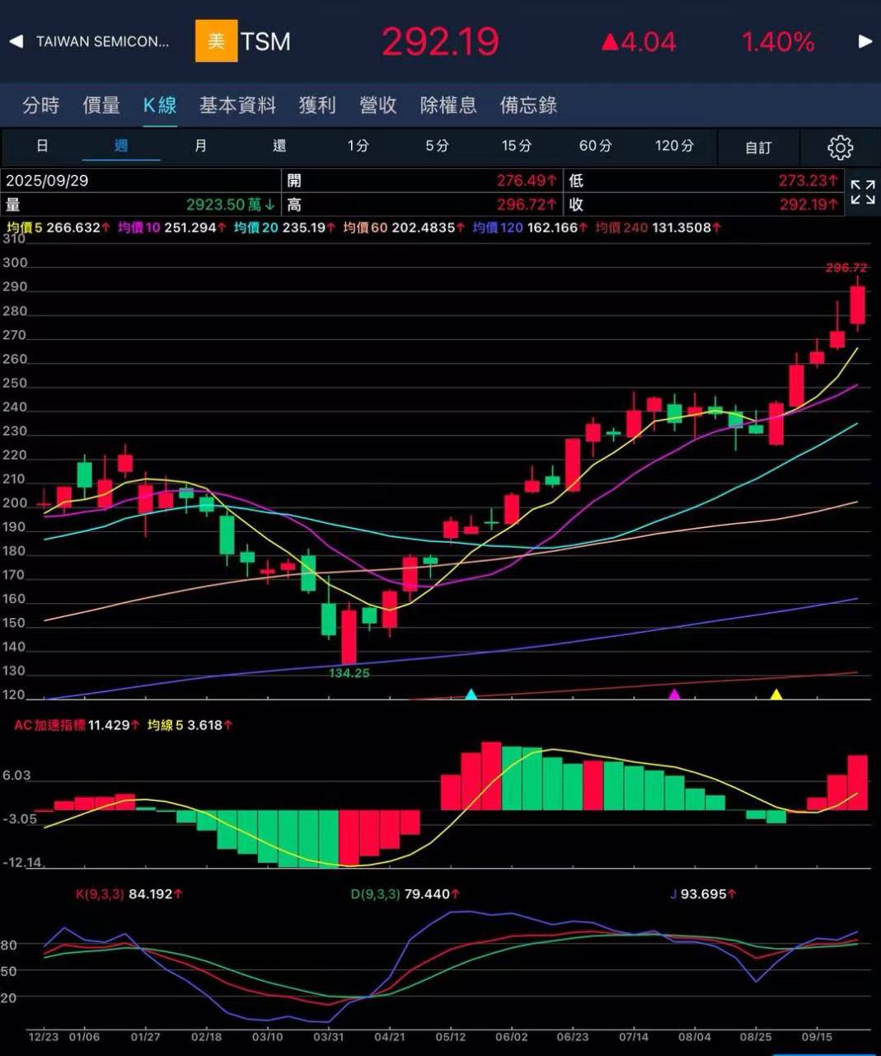Expand chart to fullscreen icon
The image size is (881, 1056).
[863, 192]
